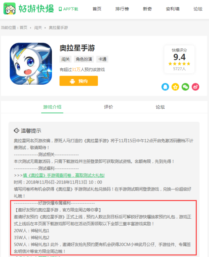Viewport: 209px width, 257px height.
Task: Open 论坛 in the top navigation
Action: (x=198, y=9)
